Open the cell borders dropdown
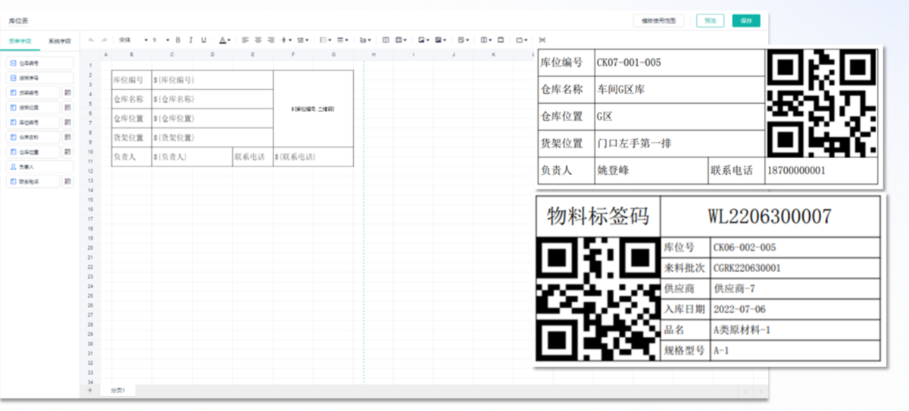 [x=326, y=39]
